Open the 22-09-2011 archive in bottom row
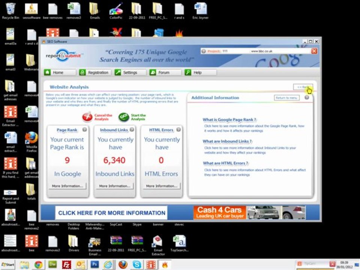Screen dimensions: 360x270 pyautogui.click(x=116, y=243)
